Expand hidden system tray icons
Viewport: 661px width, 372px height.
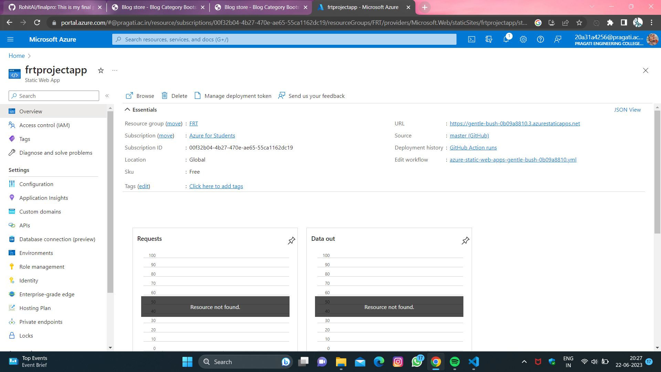(x=524, y=362)
